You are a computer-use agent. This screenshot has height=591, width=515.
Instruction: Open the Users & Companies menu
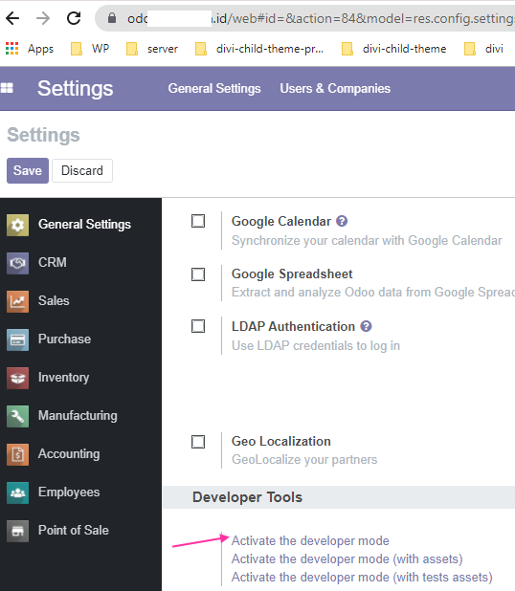tap(335, 88)
